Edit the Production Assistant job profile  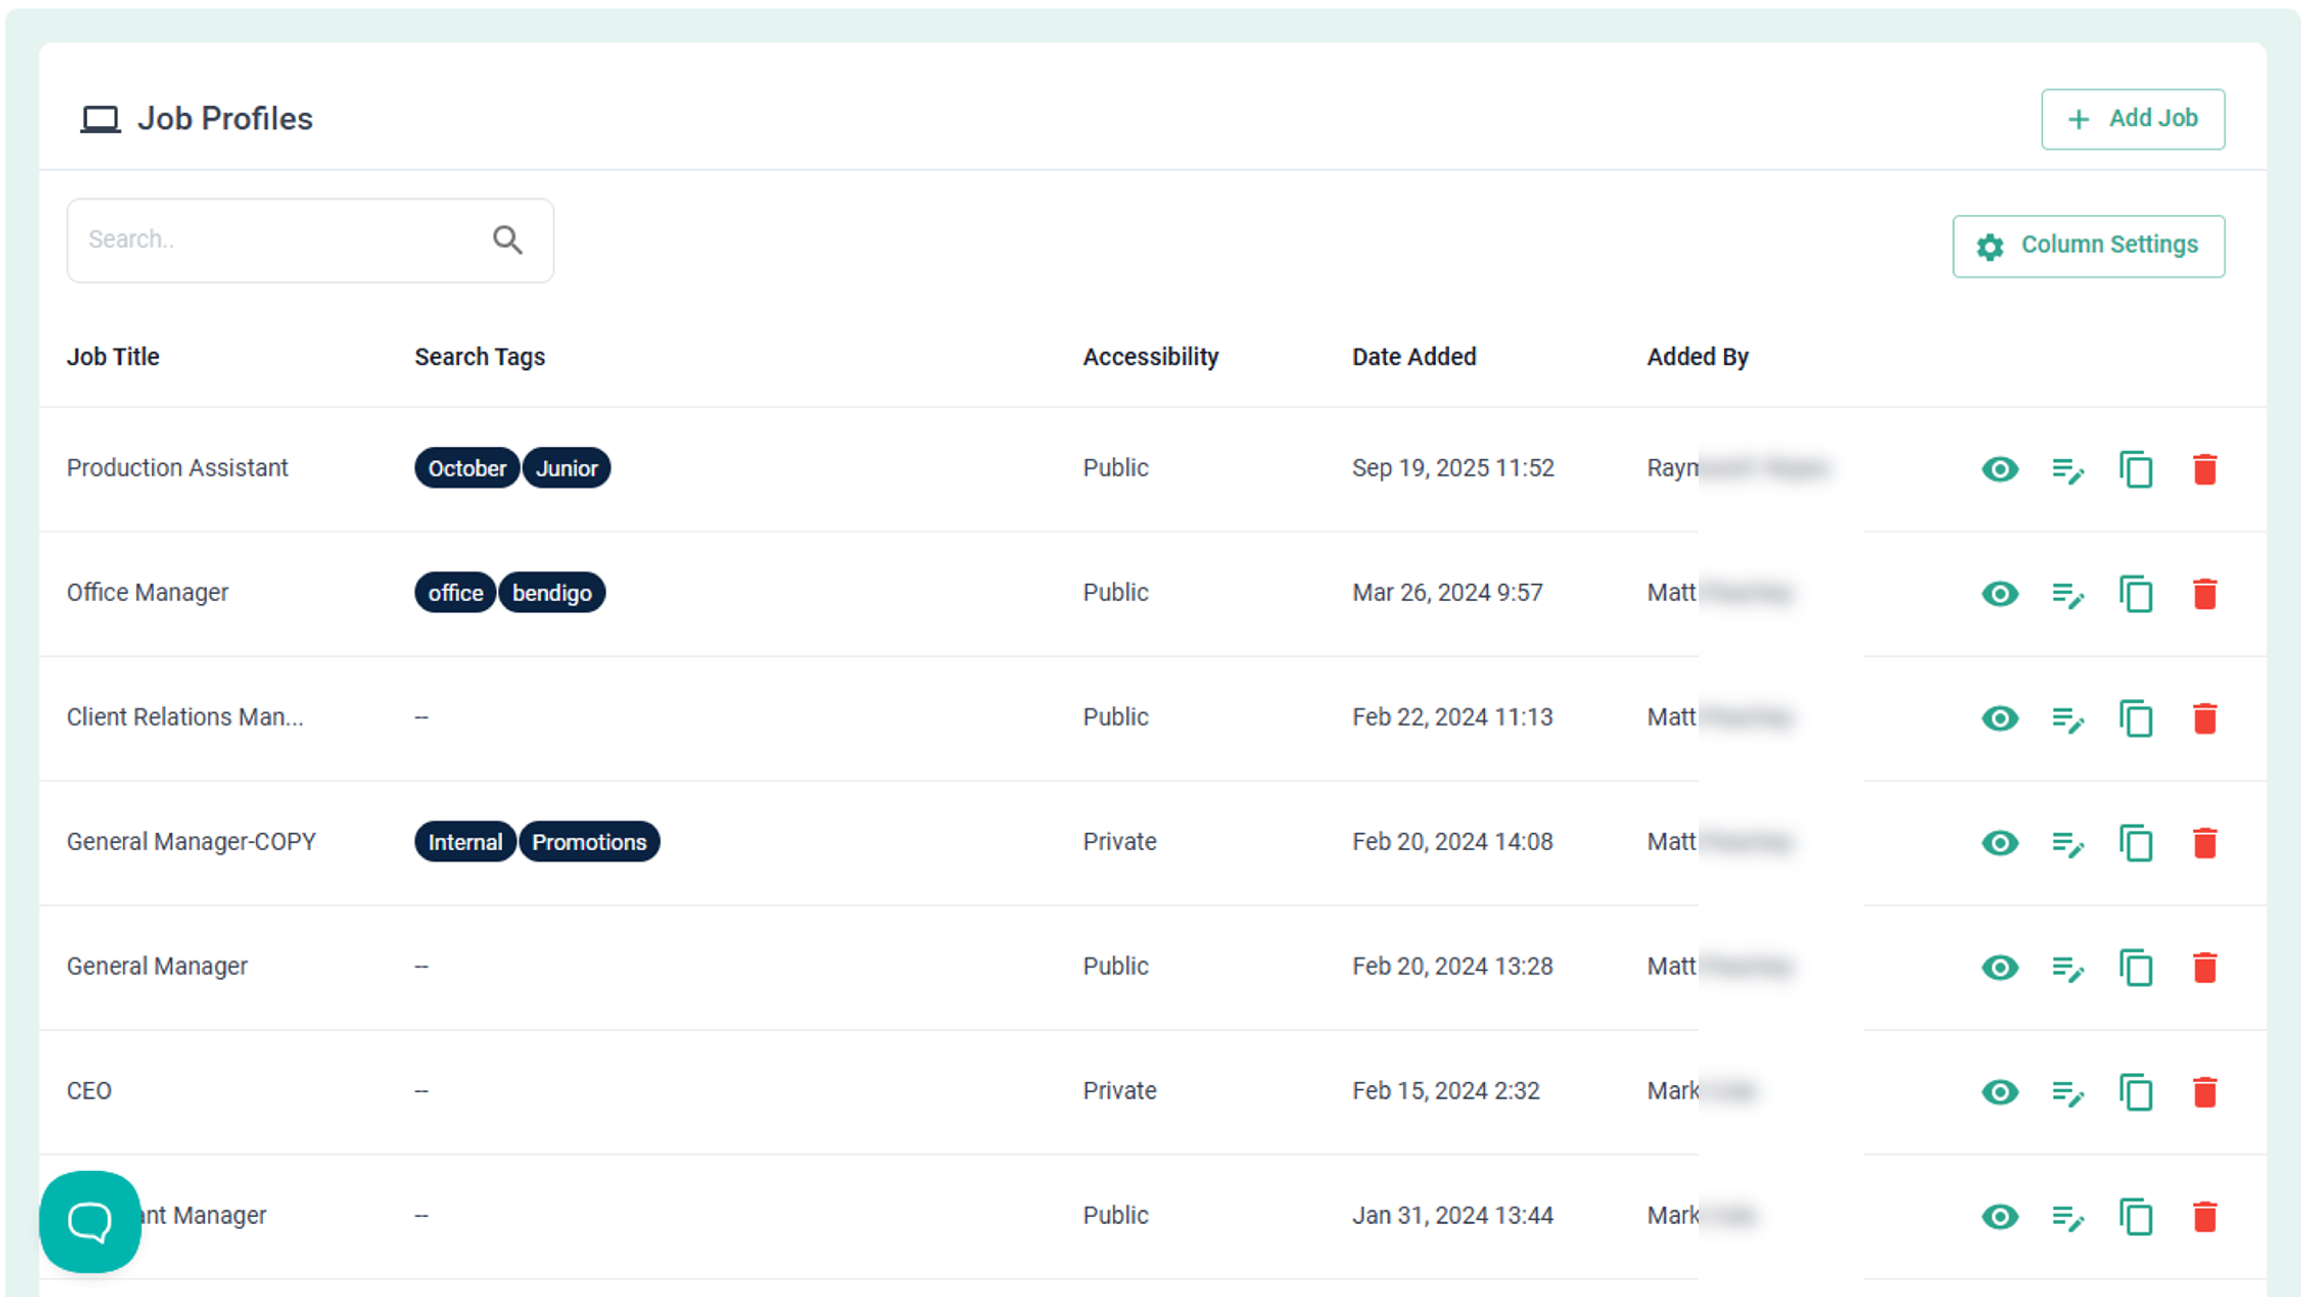[x=2067, y=469]
